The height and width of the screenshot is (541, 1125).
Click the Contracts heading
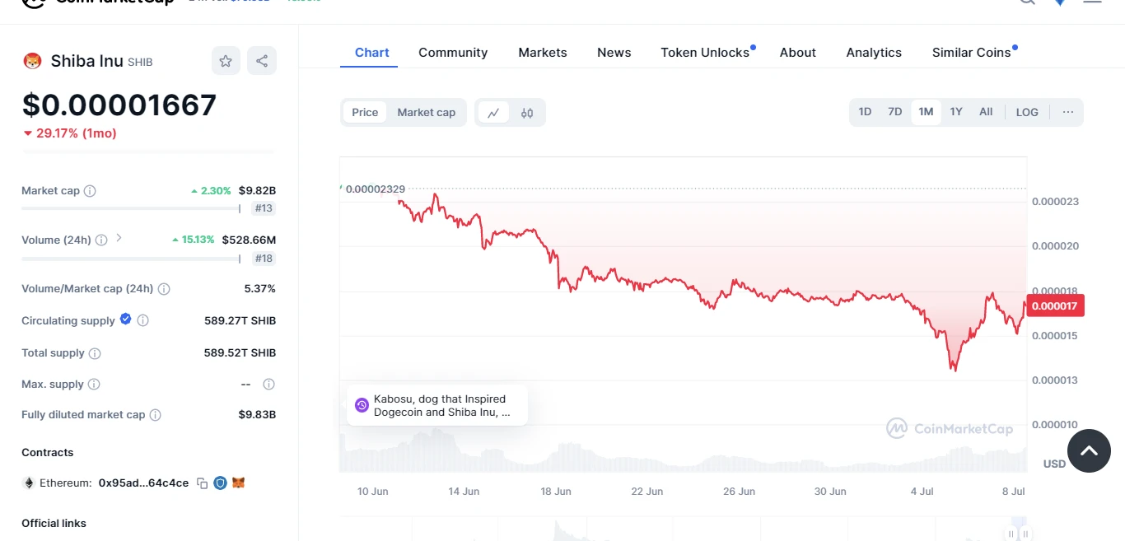(48, 453)
